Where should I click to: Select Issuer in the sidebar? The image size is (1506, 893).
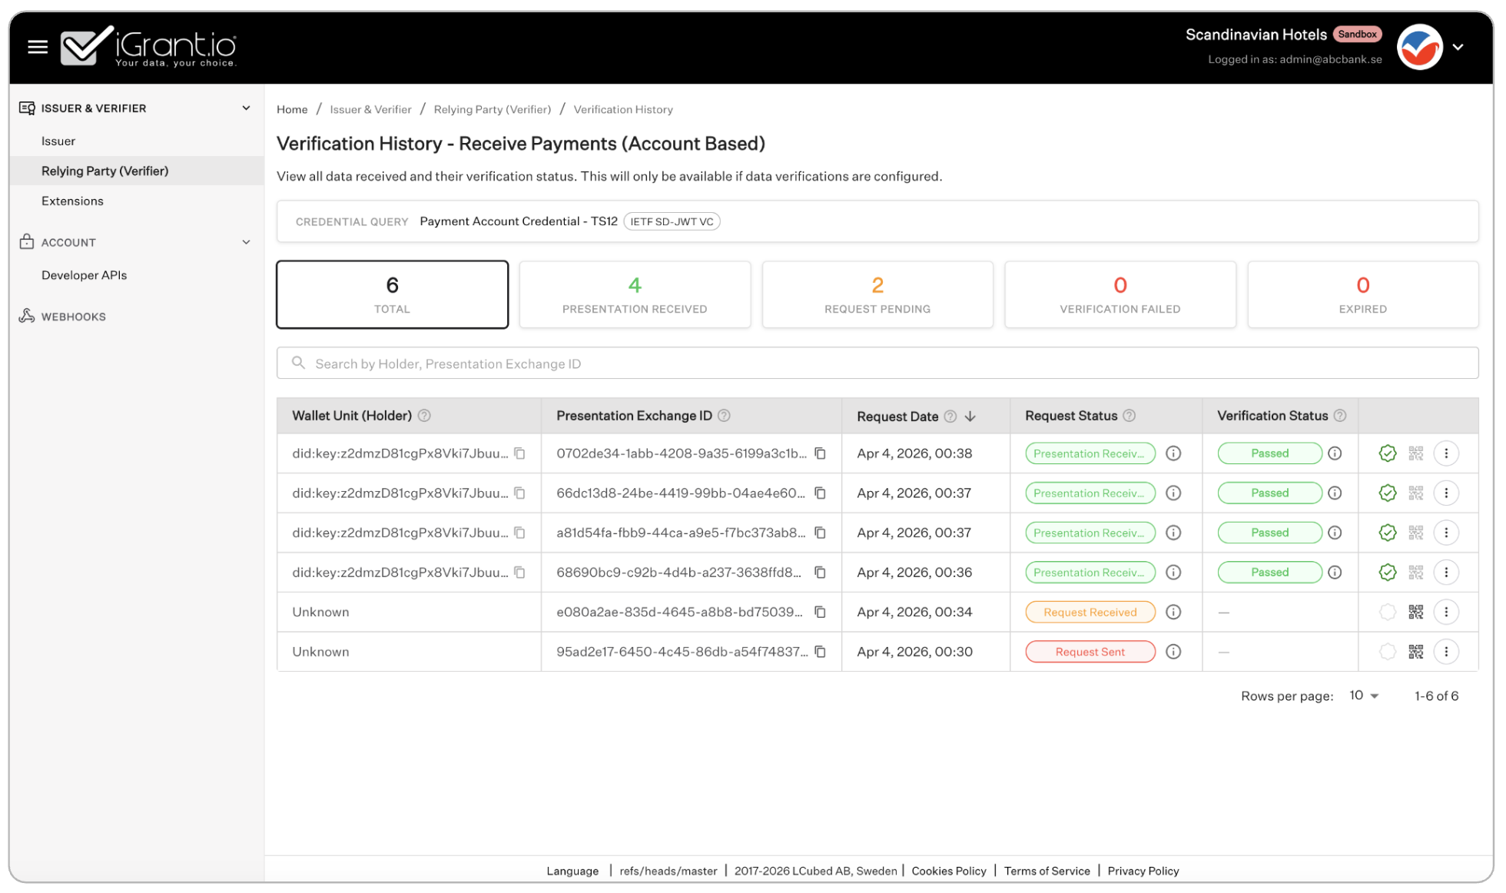pyautogui.click(x=58, y=141)
